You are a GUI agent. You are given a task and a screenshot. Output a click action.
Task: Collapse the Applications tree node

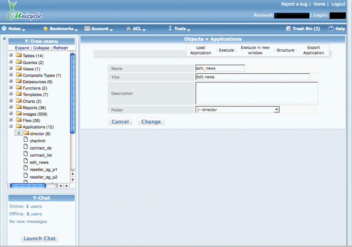[x=11, y=127]
